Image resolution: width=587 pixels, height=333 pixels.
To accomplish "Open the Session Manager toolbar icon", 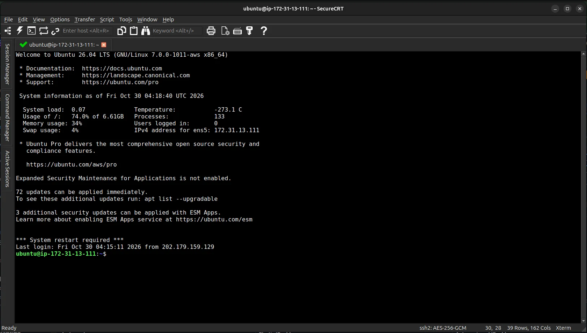I will click(x=8, y=31).
